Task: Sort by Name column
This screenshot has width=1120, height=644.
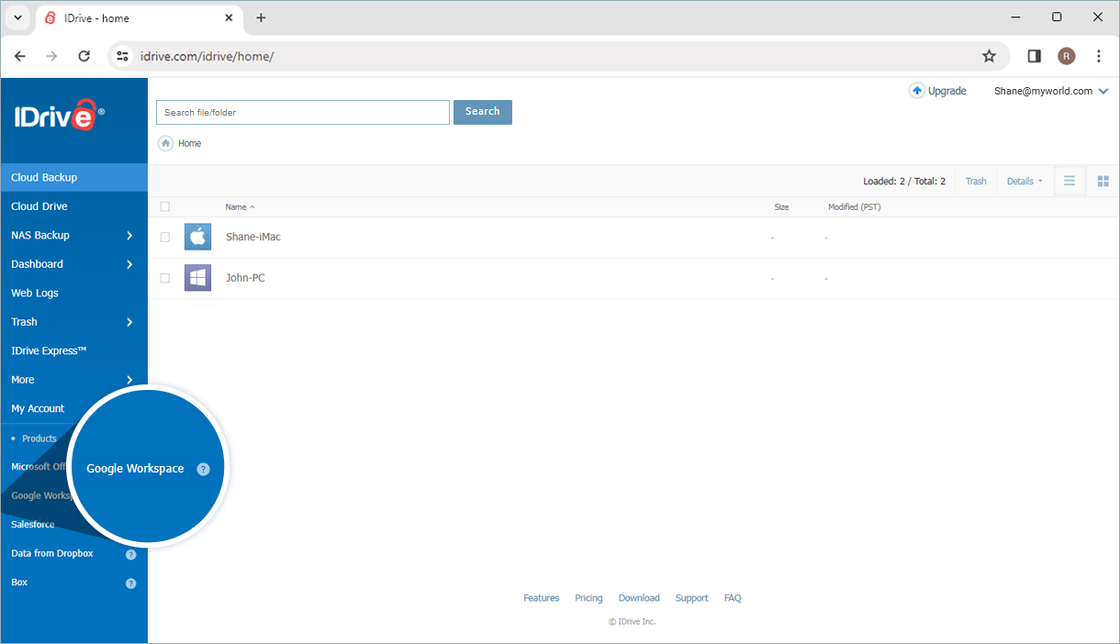Action: coord(240,207)
